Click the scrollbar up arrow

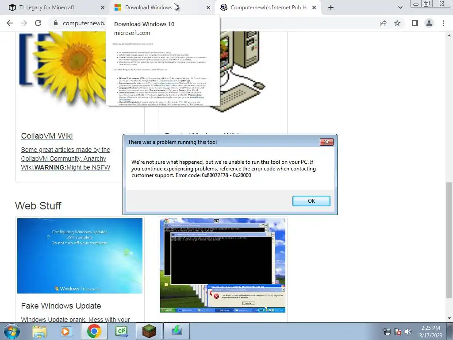[449, 35]
